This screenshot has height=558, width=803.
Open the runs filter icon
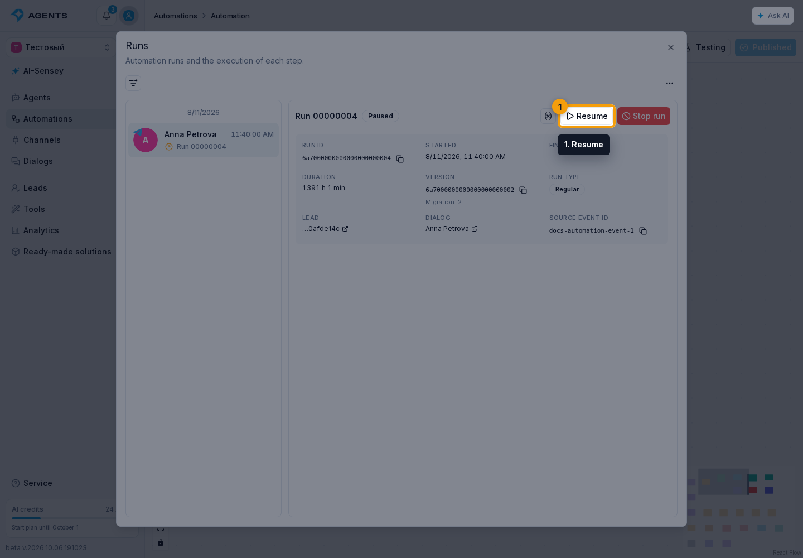click(133, 83)
